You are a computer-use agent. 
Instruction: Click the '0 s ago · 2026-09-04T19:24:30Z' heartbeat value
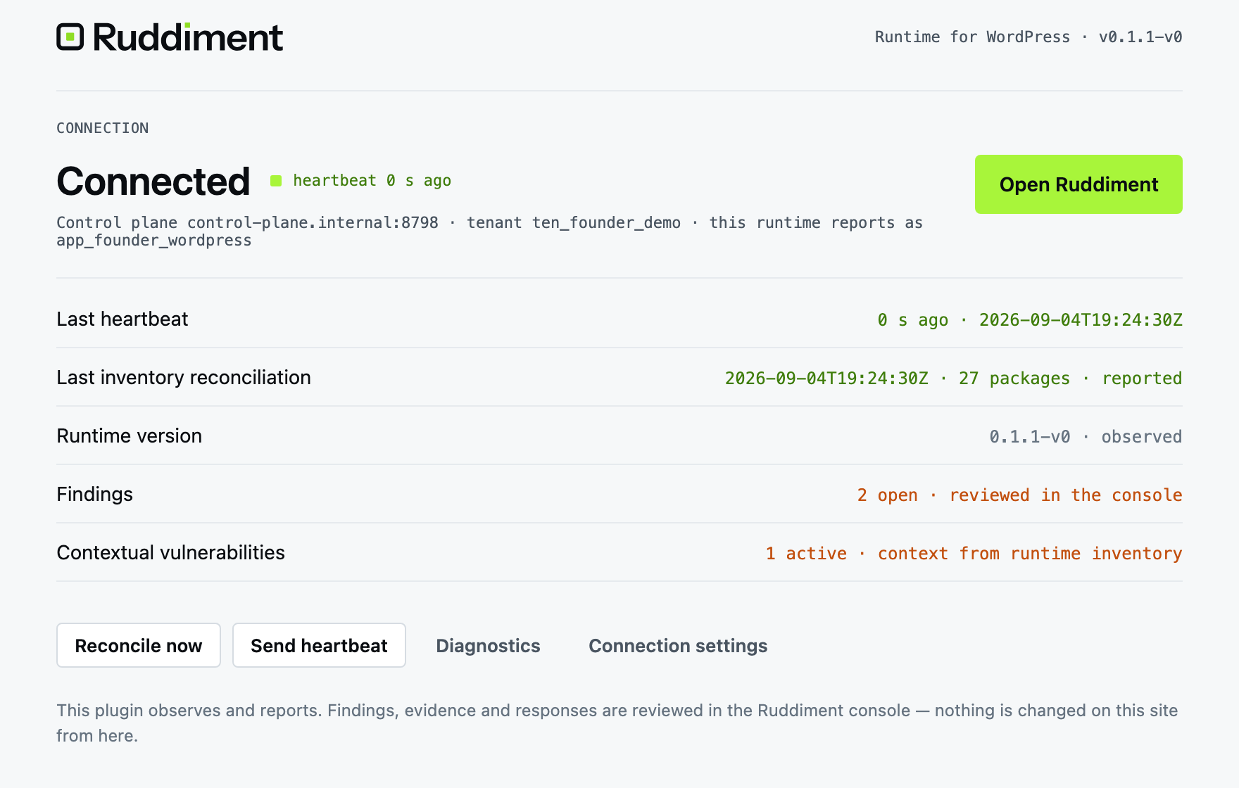point(1030,320)
